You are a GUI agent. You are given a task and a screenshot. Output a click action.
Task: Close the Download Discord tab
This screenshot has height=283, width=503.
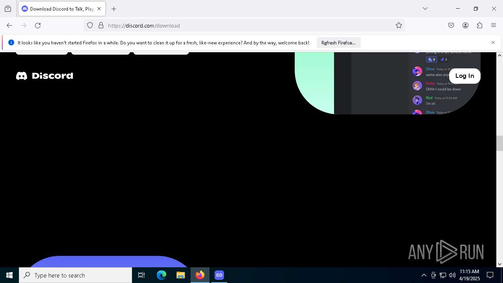99,9
